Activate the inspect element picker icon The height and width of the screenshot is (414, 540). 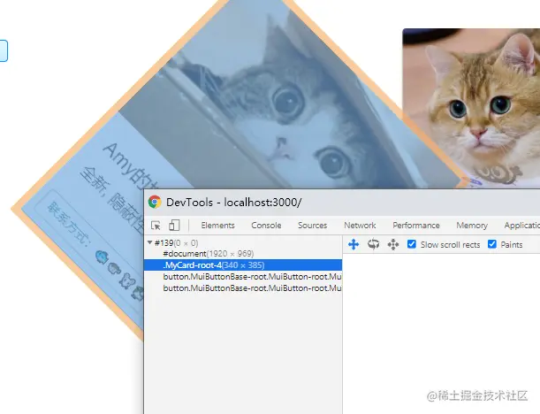point(156,226)
